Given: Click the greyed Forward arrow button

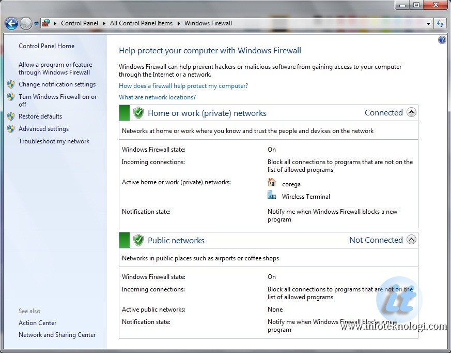Looking at the screenshot, I should pos(26,24).
